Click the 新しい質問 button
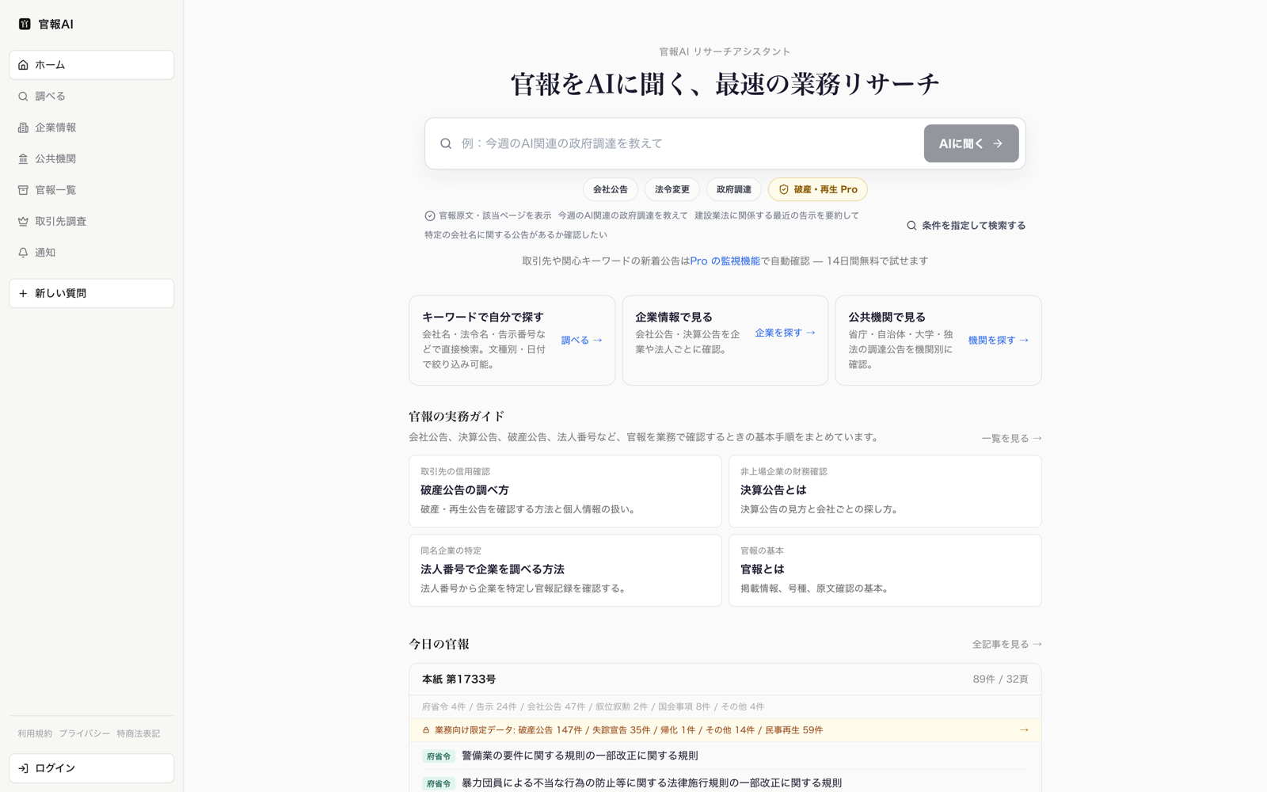 point(91,293)
